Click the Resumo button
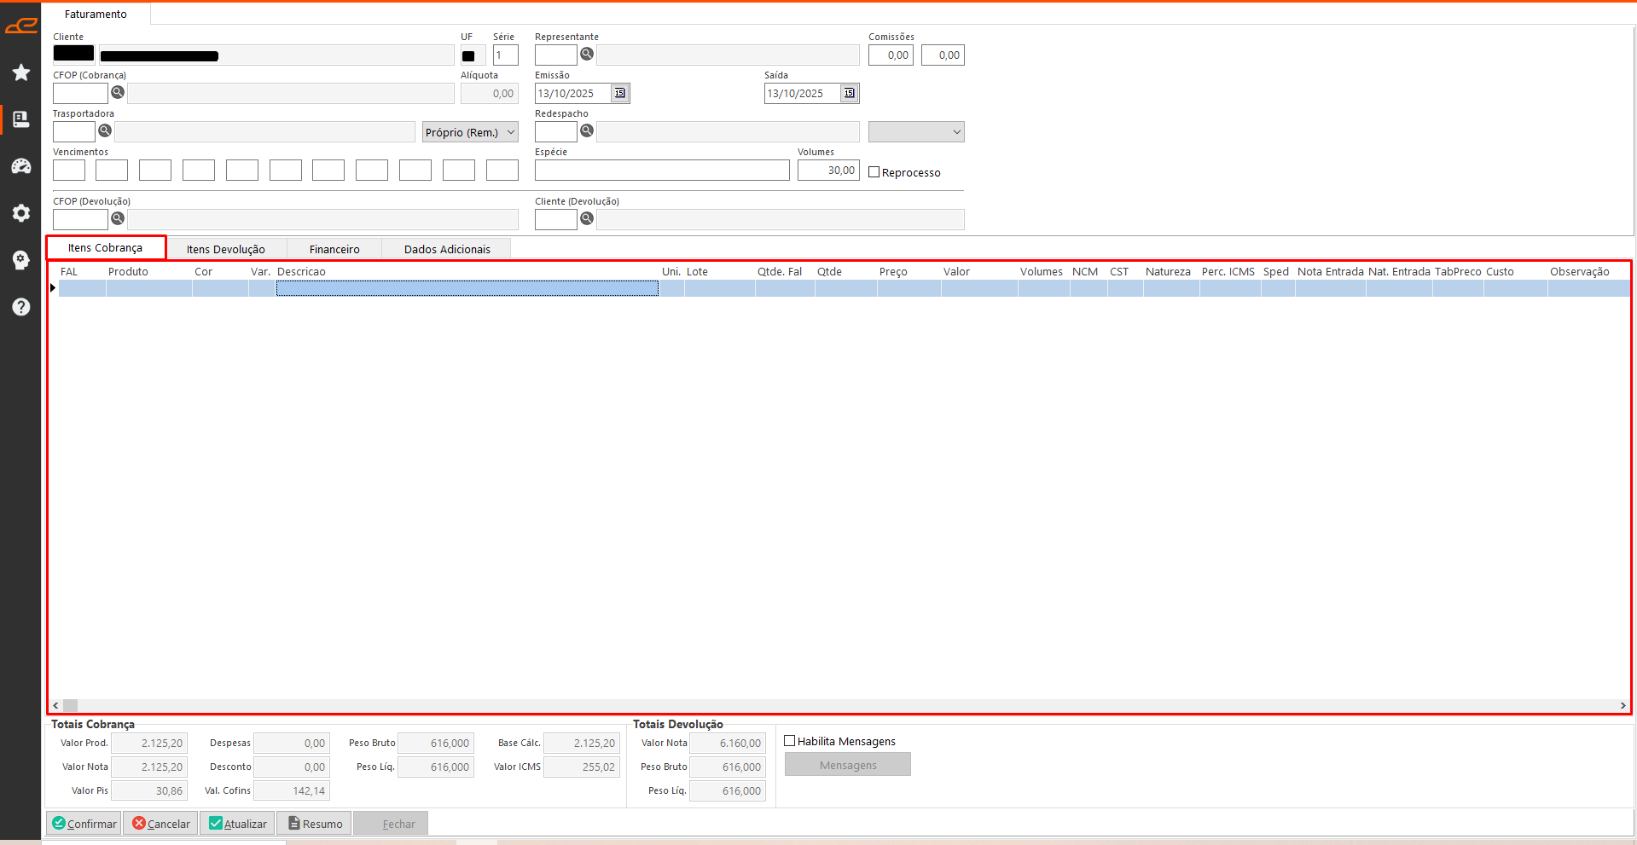 pyautogui.click(x=316, y=824)
